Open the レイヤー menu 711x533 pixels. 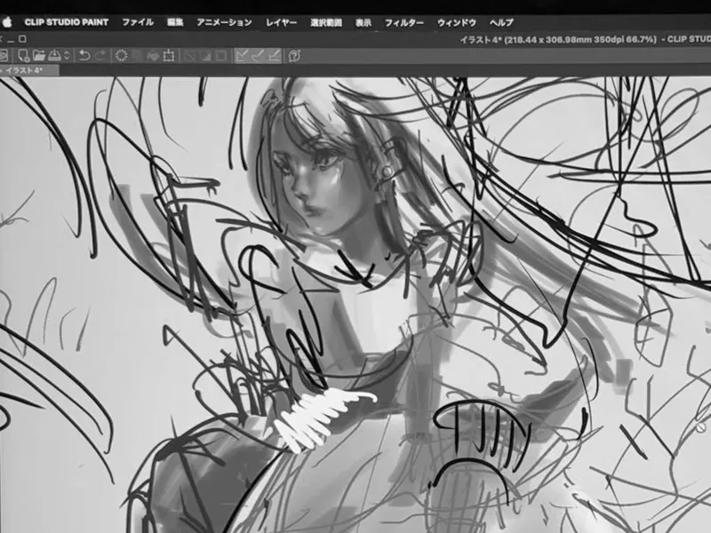pos(281,22)
